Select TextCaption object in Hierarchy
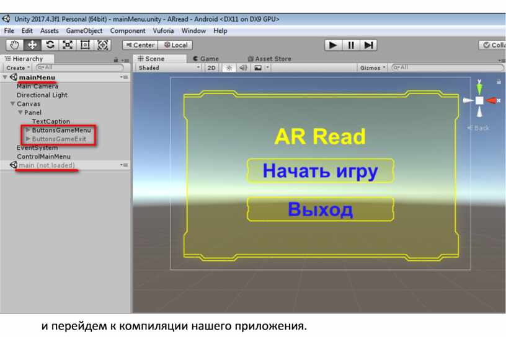 point(51,121)
